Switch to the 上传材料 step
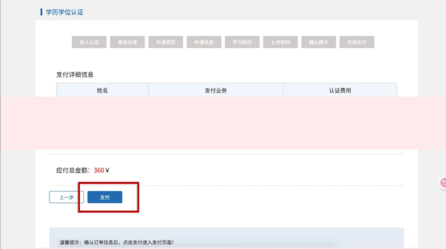The height and width of the screenshot is (249, 446). point(281,42)
